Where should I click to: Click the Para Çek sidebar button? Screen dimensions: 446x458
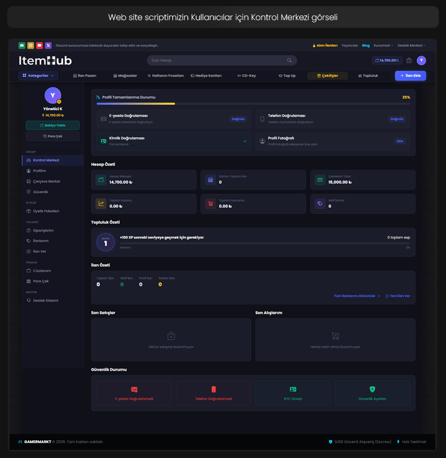pyautogui.click(x=52, y=136)
